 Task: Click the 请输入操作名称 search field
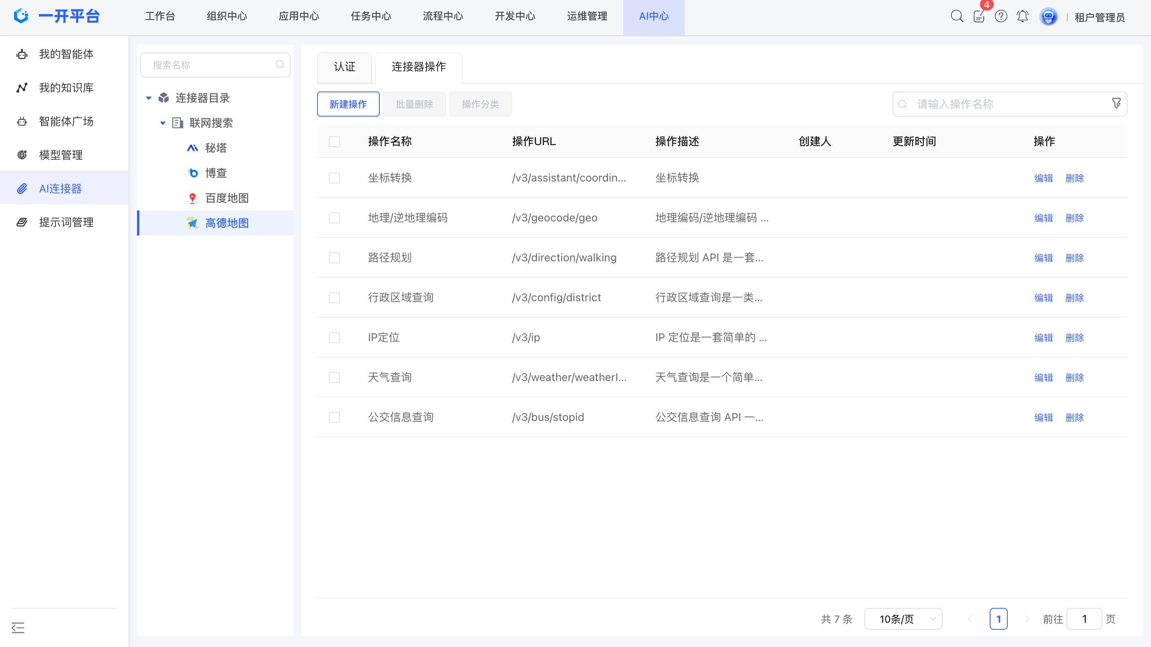(x=1005, y=104)
